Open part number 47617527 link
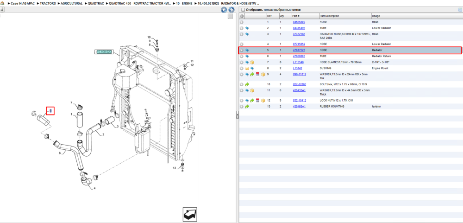This screenshot has width=463, height=223. tap(299, 50)
